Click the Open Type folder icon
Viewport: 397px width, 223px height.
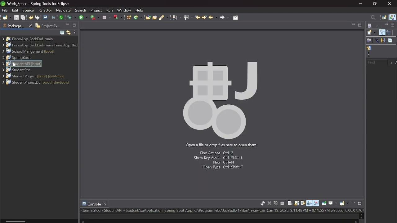pos(148,18)
